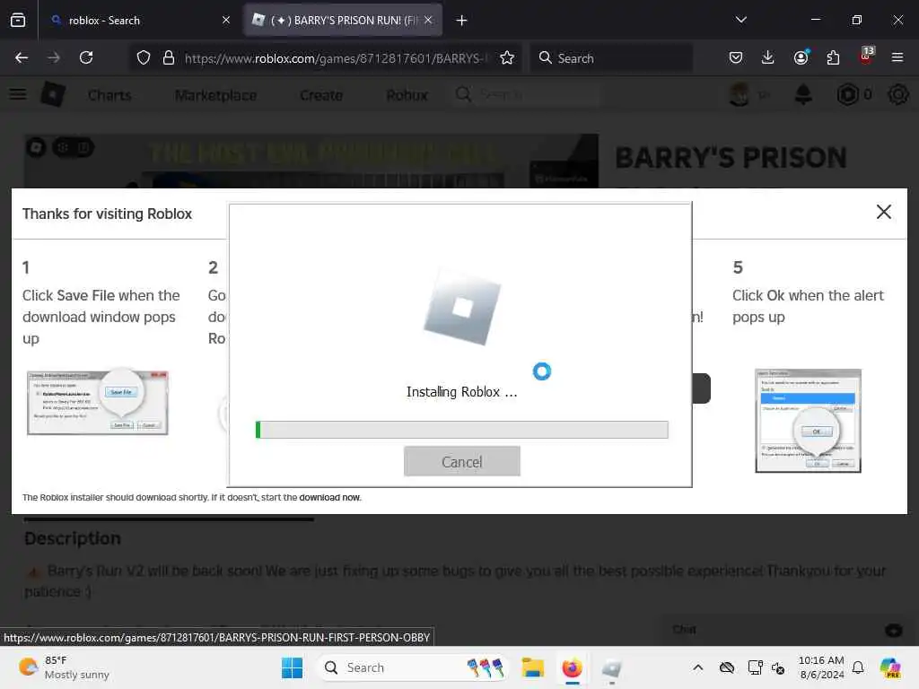Click the Save File step 1 thumbnail
This screenshot has width=919, height=689.
tap(98, 403)
